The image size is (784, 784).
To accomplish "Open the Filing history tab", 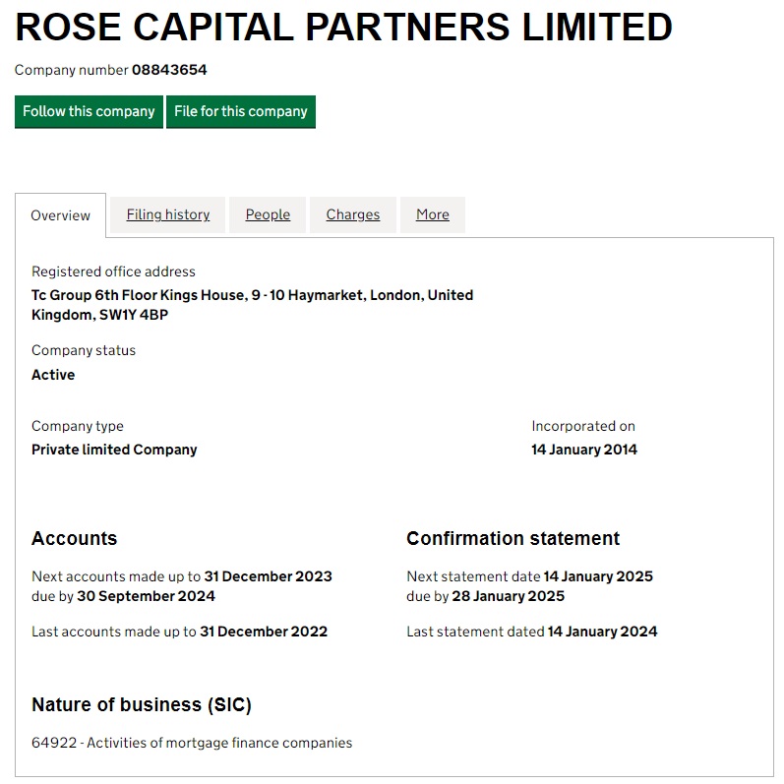I will (x=168, y=214).
